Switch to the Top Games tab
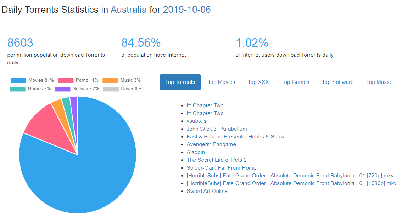402x217 pixels. [295, 82]
